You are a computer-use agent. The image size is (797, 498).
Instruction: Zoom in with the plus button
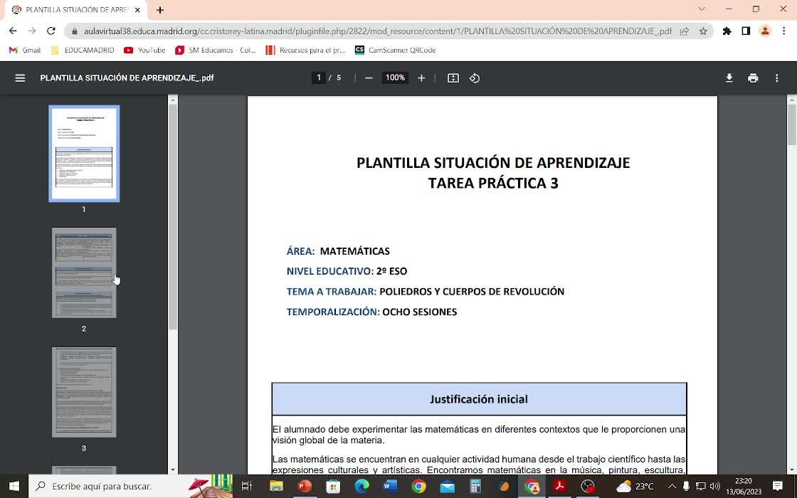click(x=421, y=78)
